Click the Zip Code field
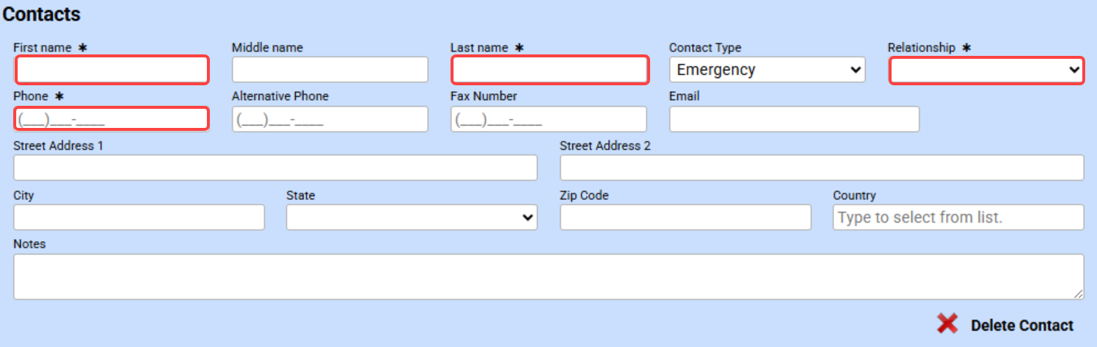This screenshot has width=1097, height=347. (685, 217)
